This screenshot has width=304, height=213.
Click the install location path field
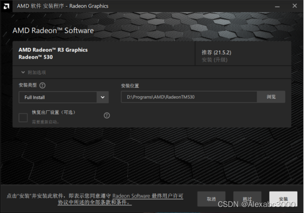(x=189, y=97)
